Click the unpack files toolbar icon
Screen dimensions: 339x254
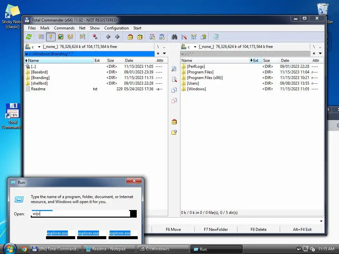140,37
